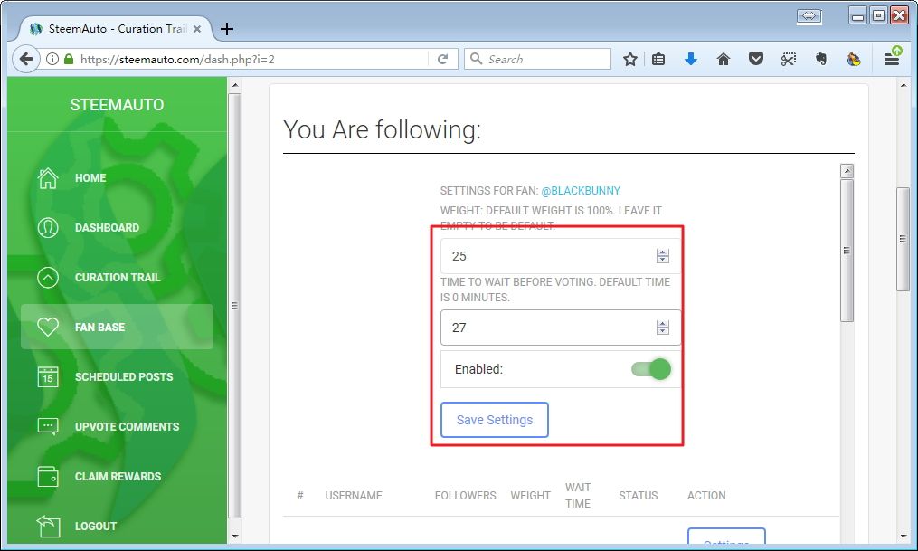Viewport: 918px width, 551px height.
Task: Click the inner panel scrollbar thumb
Action: coord(847,250)
